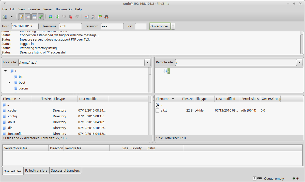This screenshot has height=182, width=305.
Task: Click the message log scrollbar
Action: point(302,44)
